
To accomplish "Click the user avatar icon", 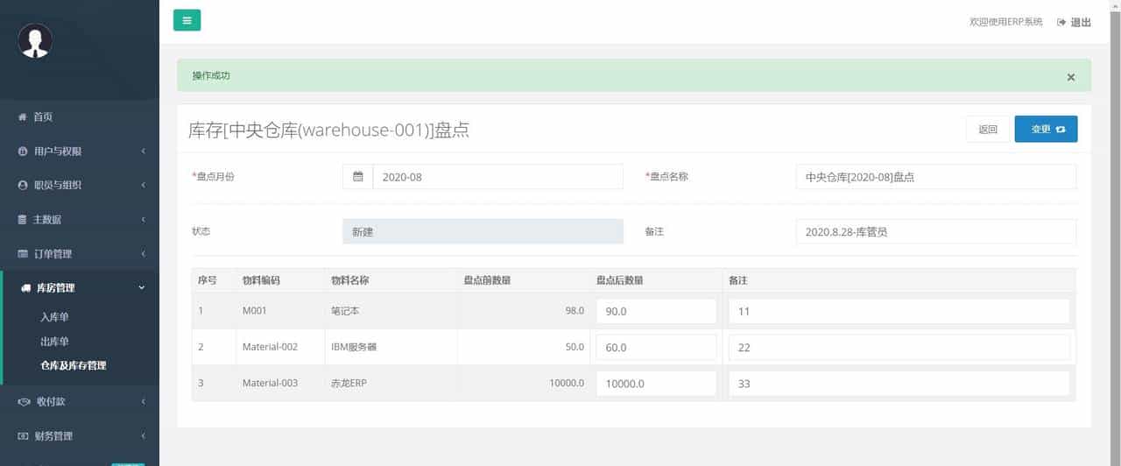I will [x=35, y=40].
